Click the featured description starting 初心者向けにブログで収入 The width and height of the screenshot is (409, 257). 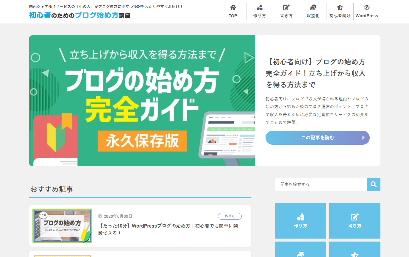pyautogui.click(x=317, y=110)
